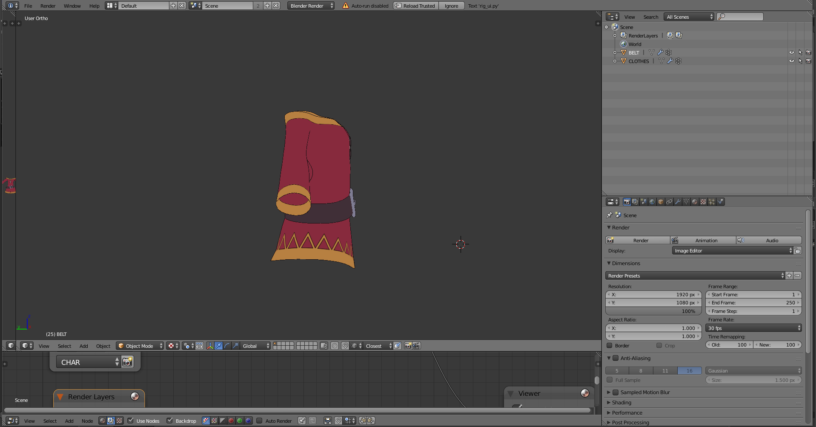816x427 pixels.
Task: Click the resolution percentage slider
Action: tap(653, 311)
